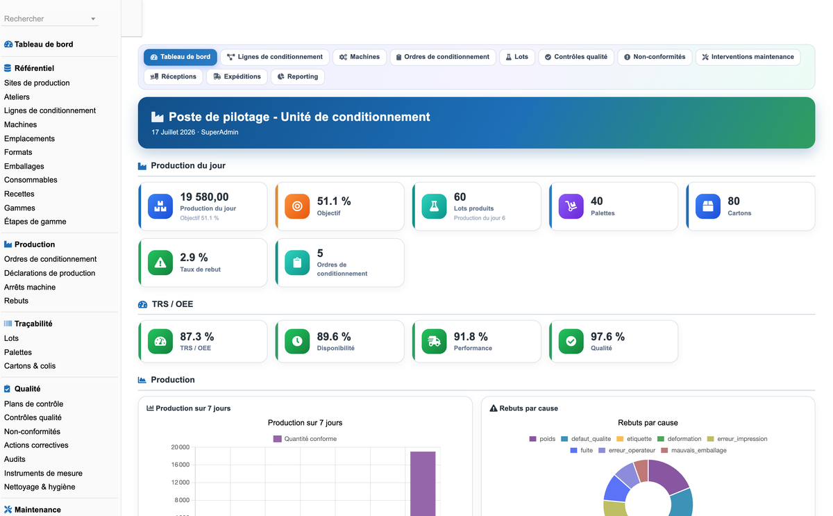
Task: Switch to the Lots tab
Action: pyautogui.click(x=517, y=57)
